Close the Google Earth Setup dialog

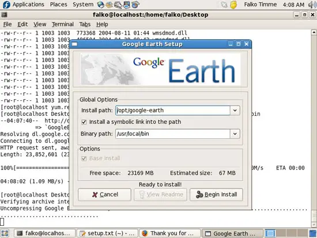[247, 44]
